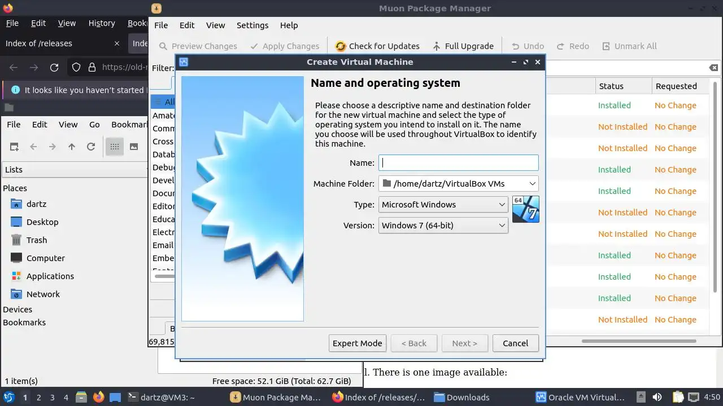Click the Bookmarks heading in the file manager sidebar
Screen dimensions: 723x406
(x=24, y=323)
